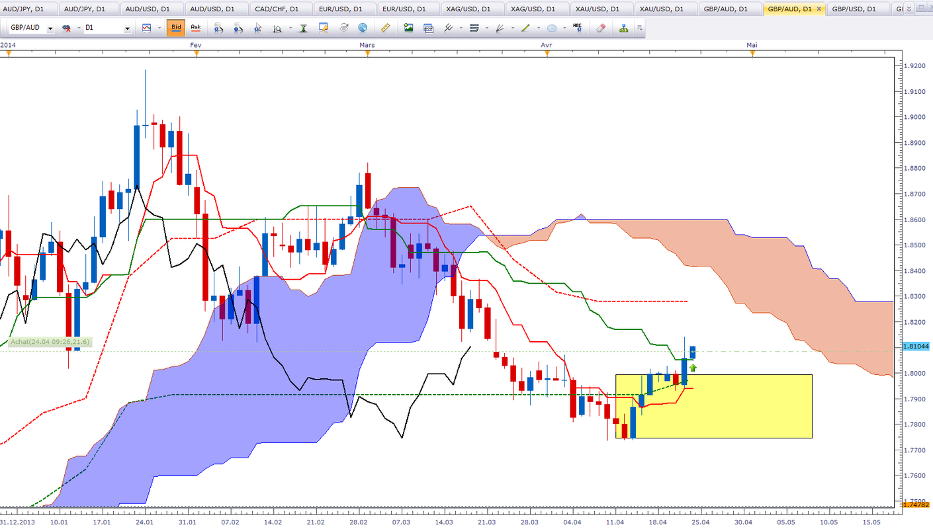Select the green trend line tool
The height and width of the screenshot is (529, 933).
tap(525, 28)
